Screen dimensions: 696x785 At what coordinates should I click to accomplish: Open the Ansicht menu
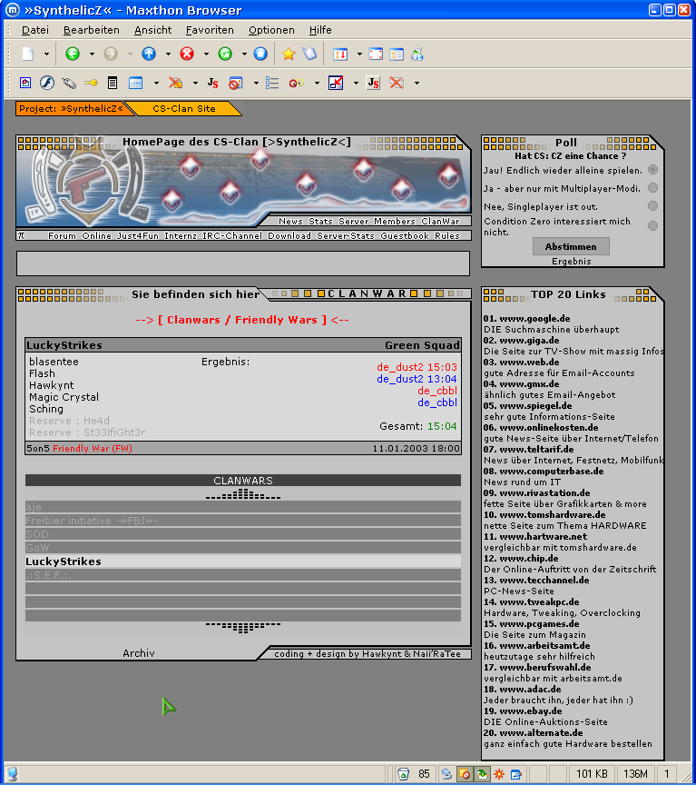tap(153, 30)
